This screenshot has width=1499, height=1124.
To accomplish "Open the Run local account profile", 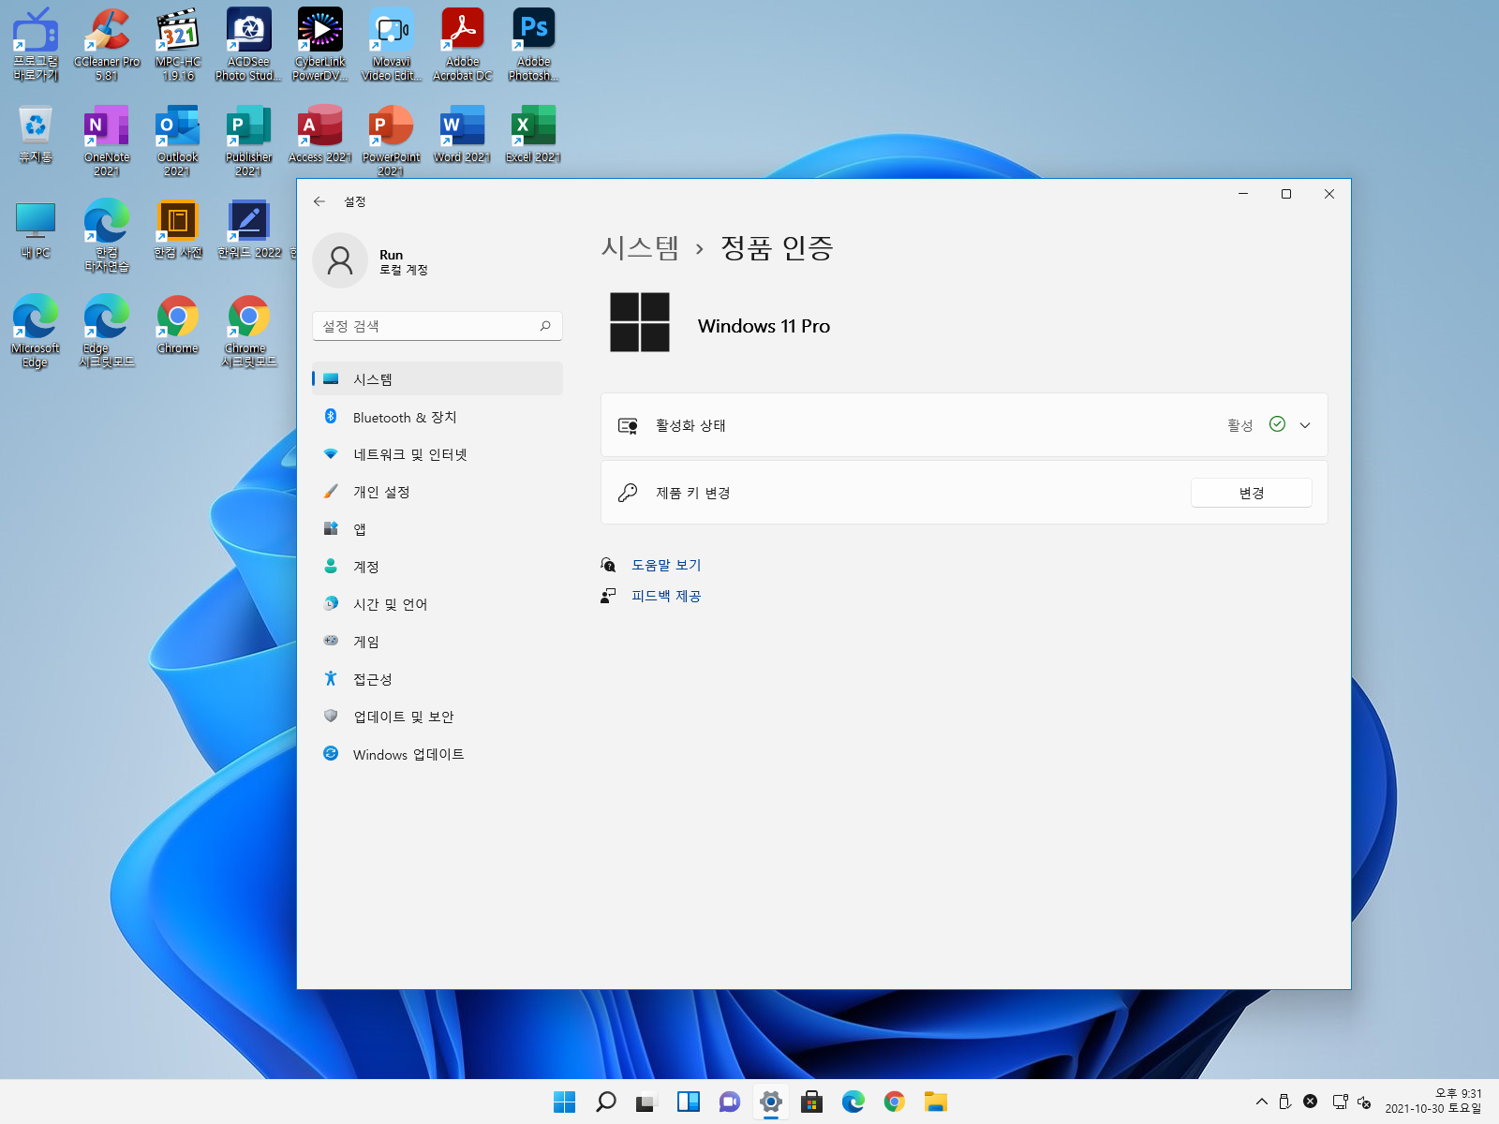I will (x=370, y=261).
